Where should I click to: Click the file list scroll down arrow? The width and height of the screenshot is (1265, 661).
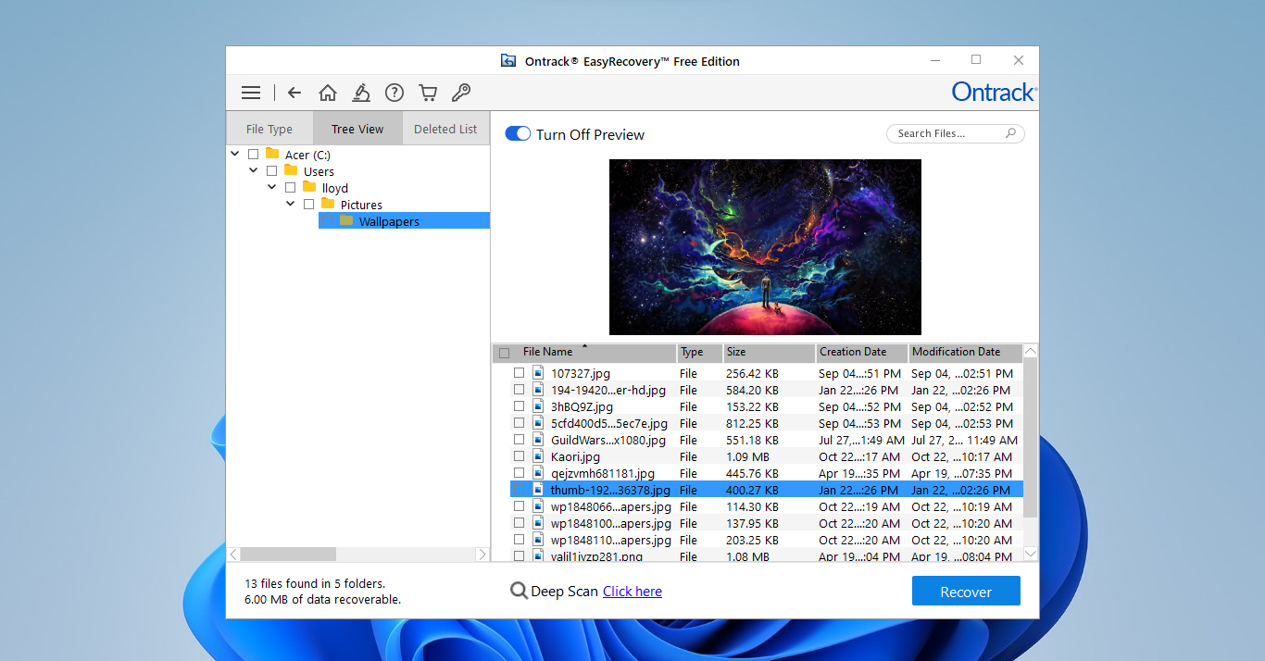point(1031,554)
